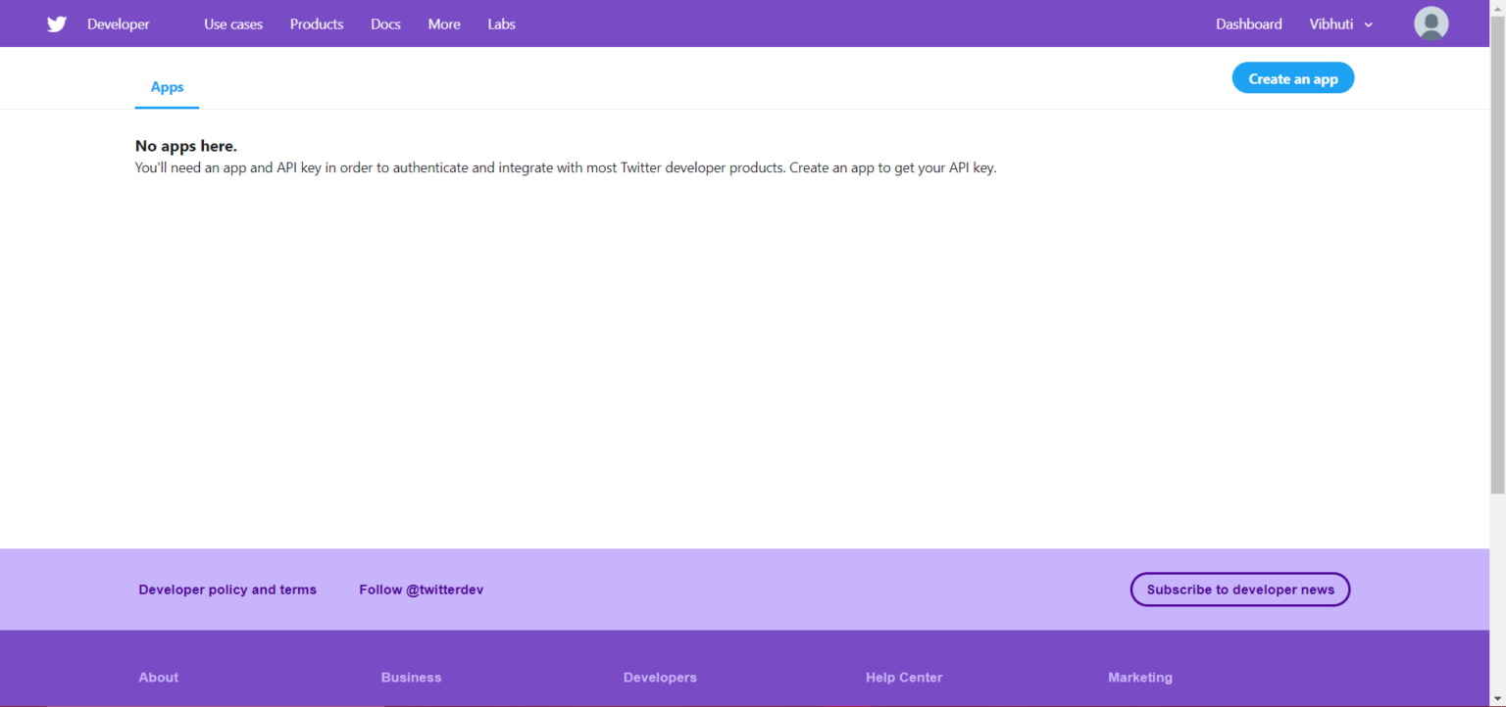The image size is (1506, 707).
Task: Visit the Labs section
Action: click(x=500, y=24)
